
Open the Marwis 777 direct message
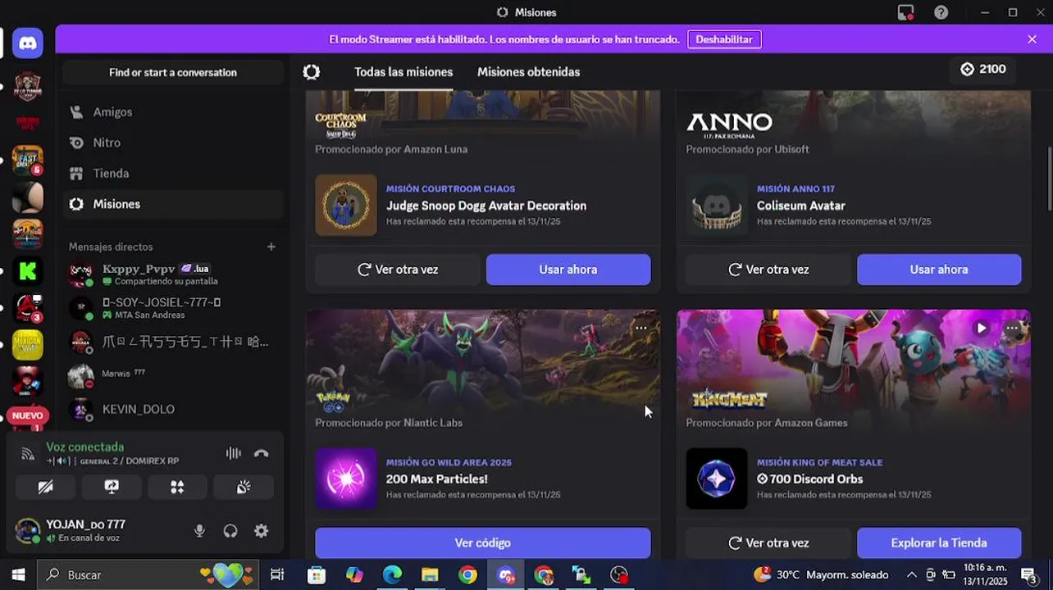click(x=173, y=374)
